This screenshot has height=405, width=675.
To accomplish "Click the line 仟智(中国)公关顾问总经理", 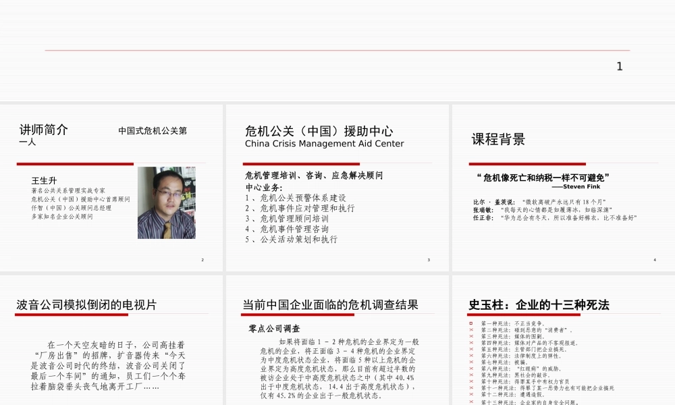I will 71,208.
